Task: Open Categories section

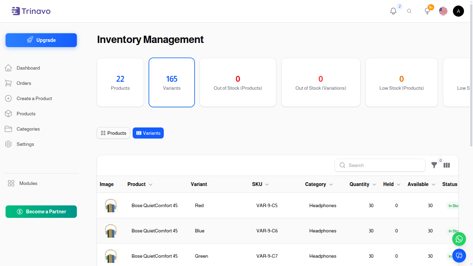Action: (28, 129)
